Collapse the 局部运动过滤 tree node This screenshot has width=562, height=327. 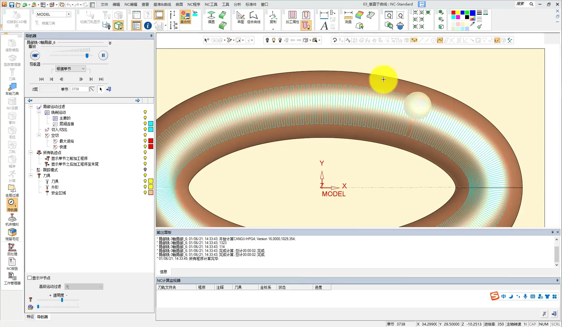tap(31, 107)
